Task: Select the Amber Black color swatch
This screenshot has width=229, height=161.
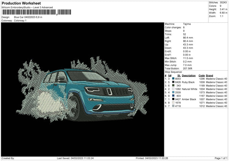Action: (x=174, y=99)
